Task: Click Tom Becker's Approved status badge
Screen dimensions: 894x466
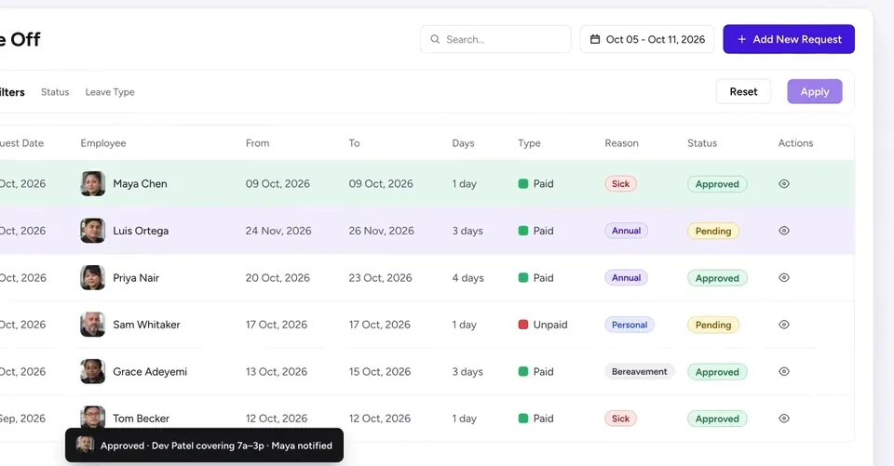Action: pyautogui.click(x=717, y=419)
